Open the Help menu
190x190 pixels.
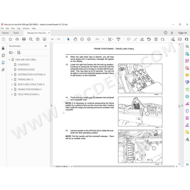(34, 28)
